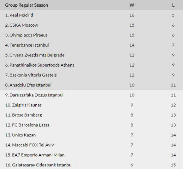Select EA7 Emporio Armani Milan row
Viewport: 183px width, 169px height.
[91, 155]
